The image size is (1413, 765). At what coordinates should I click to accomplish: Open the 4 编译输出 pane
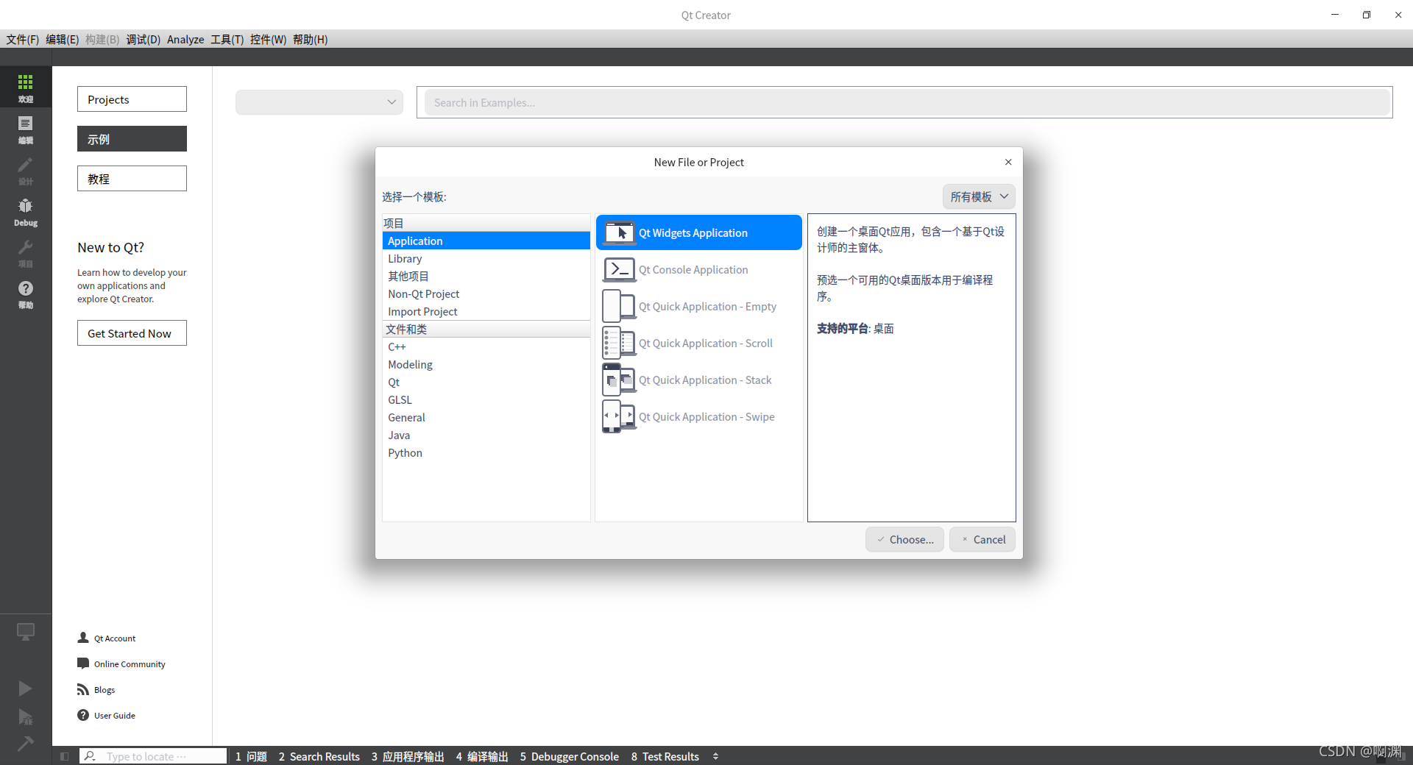482,756
